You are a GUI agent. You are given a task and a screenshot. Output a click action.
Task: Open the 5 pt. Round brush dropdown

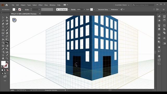pyautogui.click(x=69, y=9)
